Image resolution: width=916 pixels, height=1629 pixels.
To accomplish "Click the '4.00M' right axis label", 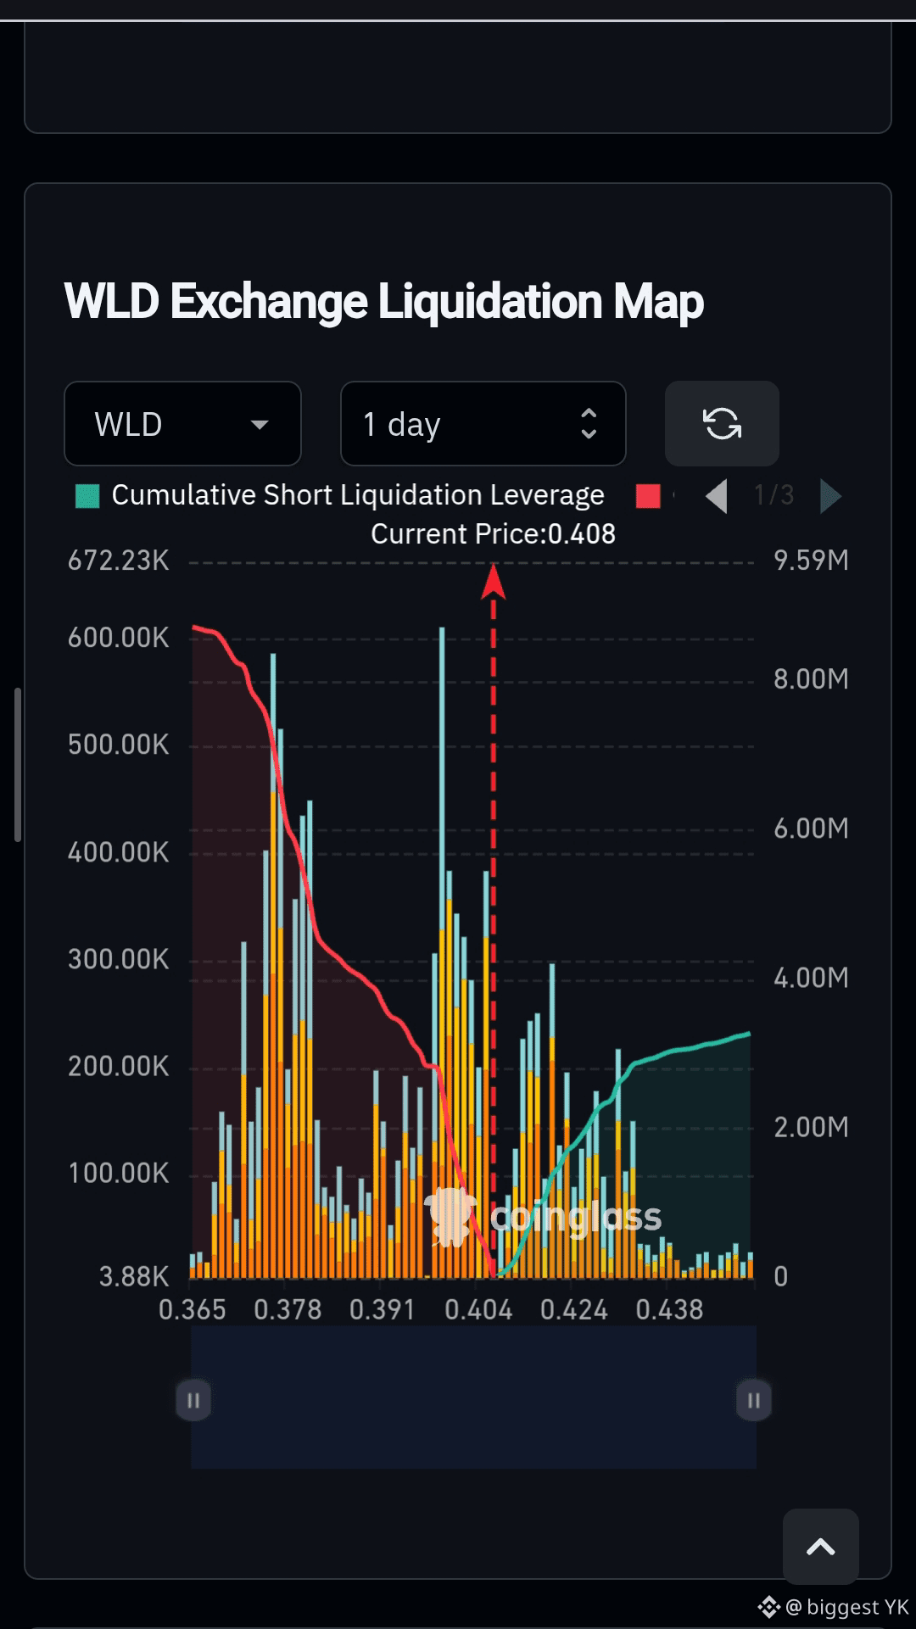I will pyautogui.click(x=811, y=978).
